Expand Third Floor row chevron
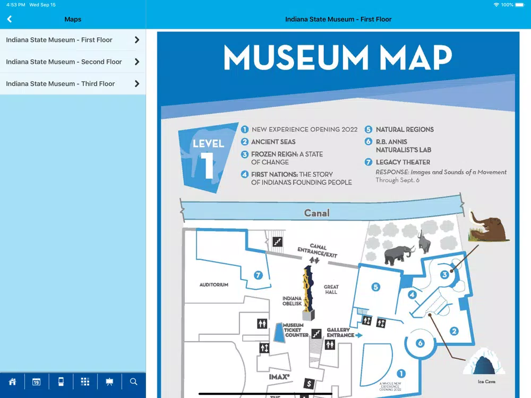This screenshot has width=531, height=398. (137, 84)
